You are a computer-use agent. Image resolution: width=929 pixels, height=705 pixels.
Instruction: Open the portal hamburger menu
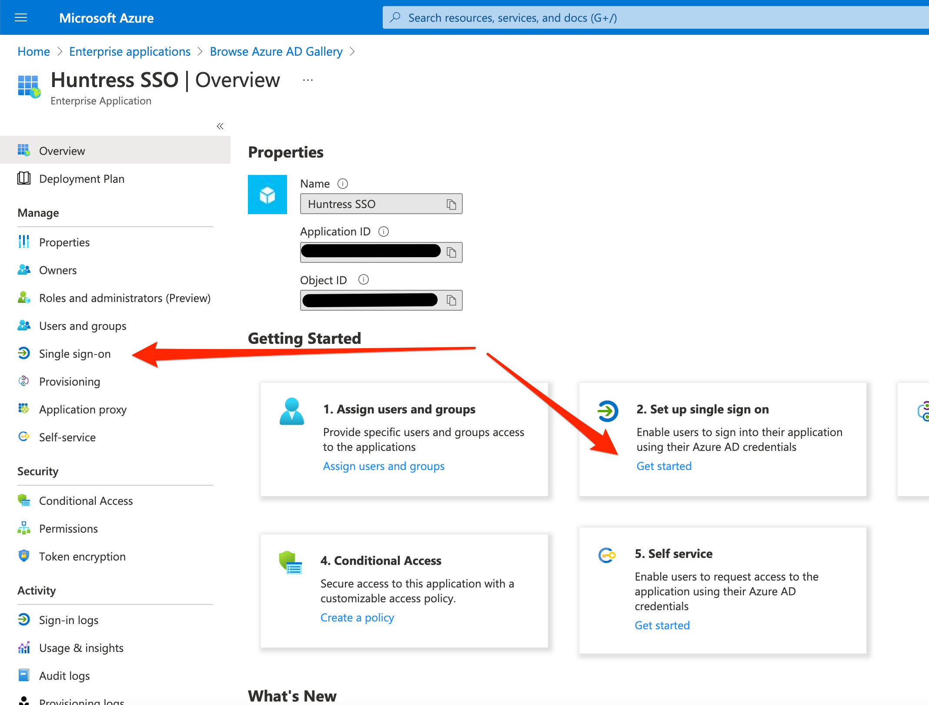pos(21,17)
